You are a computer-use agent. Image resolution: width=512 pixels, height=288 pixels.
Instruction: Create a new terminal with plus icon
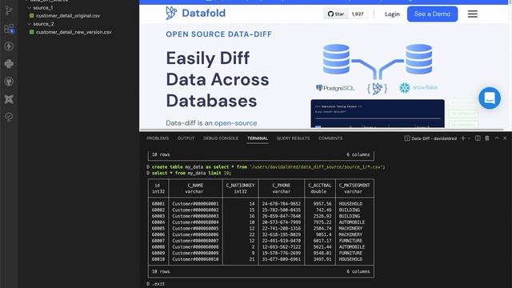point(462,138)
